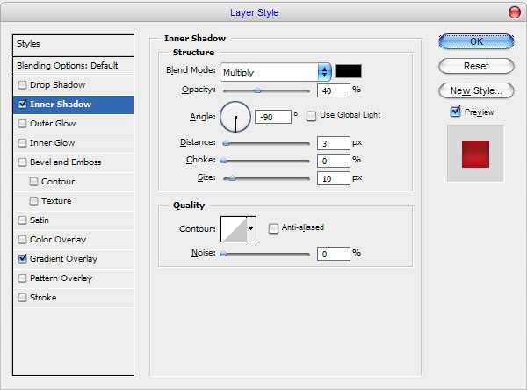Uncheck the Preview checkbox

click(455, 112)
